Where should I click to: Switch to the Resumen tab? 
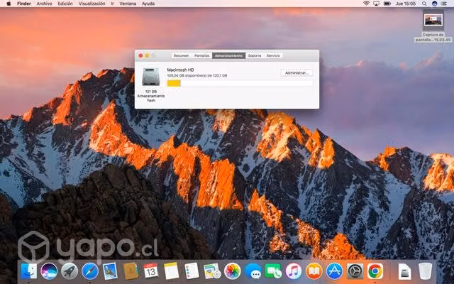click(x=182, y=55)
